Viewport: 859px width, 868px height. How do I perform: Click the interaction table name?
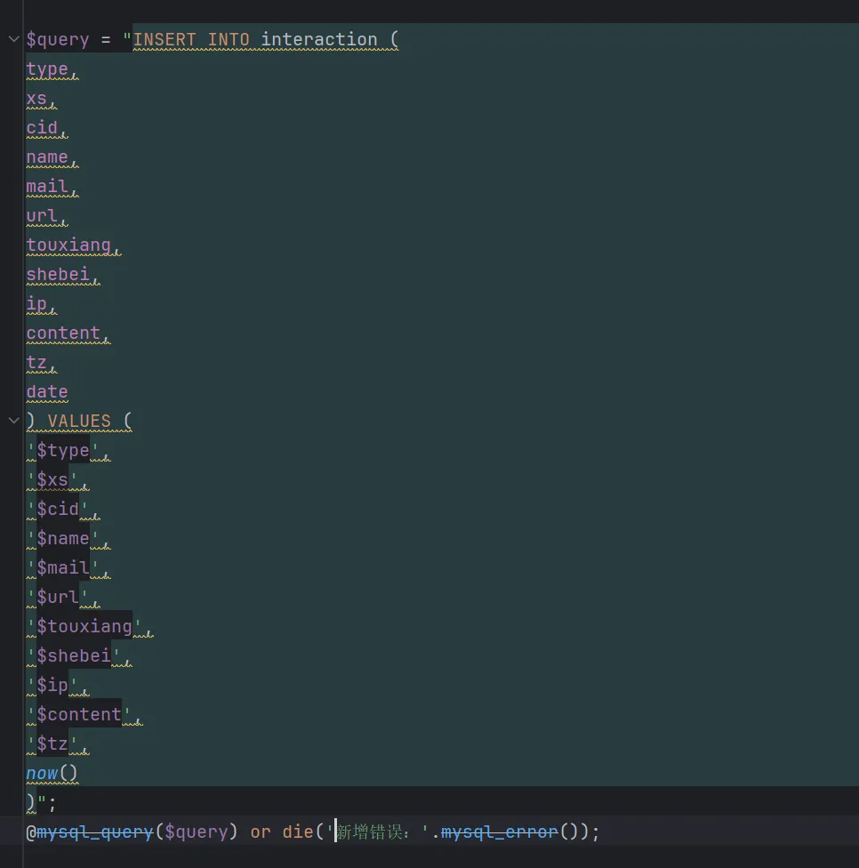tap(319, 39)
